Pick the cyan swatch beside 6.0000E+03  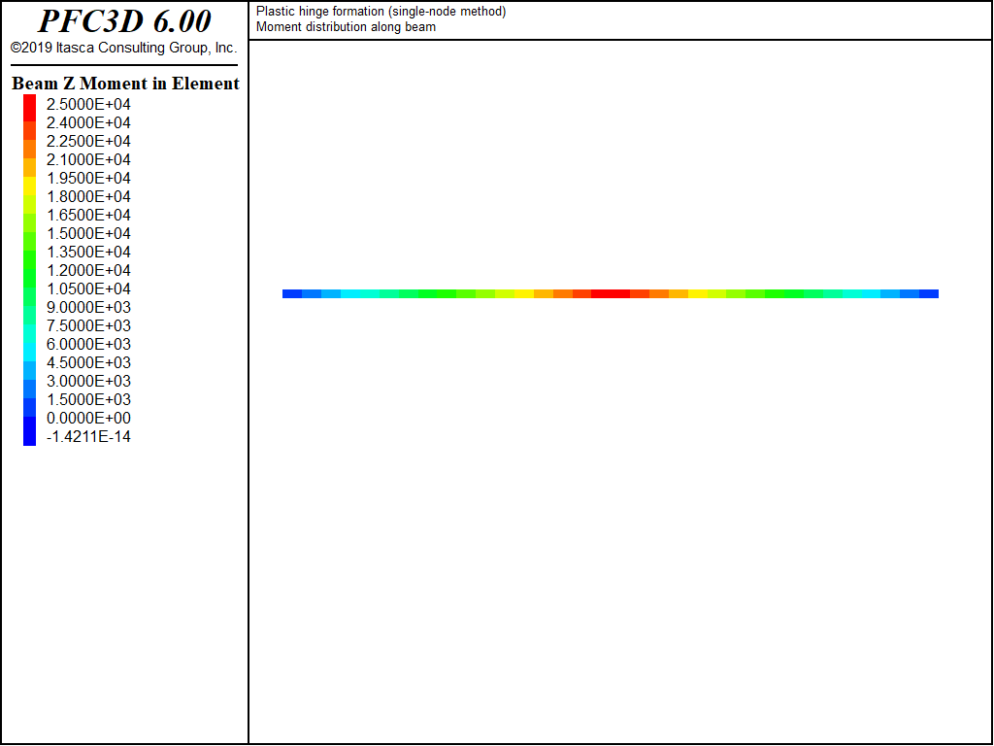click(30, 352)
